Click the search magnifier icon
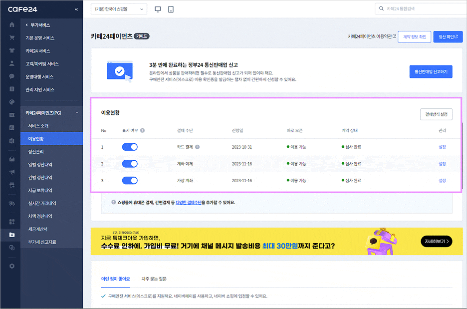Image resolution: width=467 pixels, height=309 pixels. (x=381, y=8)
